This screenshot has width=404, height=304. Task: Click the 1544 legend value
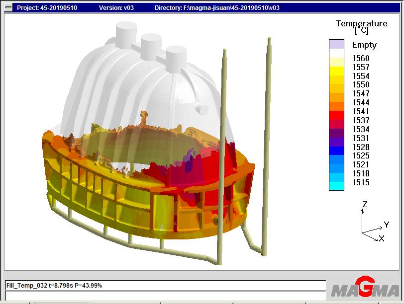(361, 103)
